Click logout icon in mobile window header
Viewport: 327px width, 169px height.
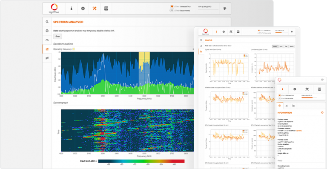tap(323, 80)
